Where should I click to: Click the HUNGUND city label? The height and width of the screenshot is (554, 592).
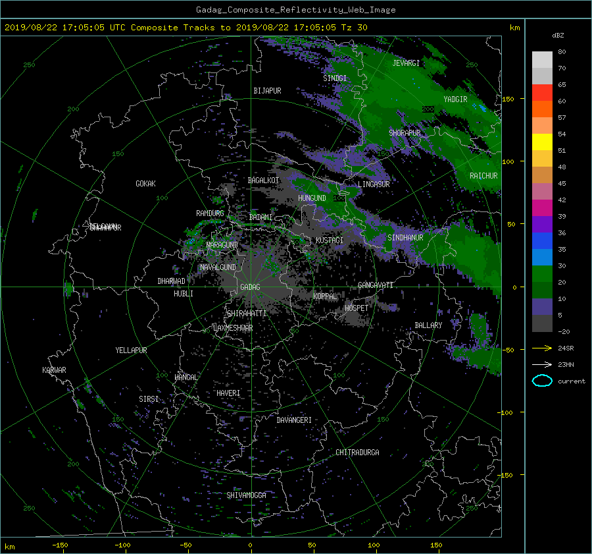[x=312, y=198]
